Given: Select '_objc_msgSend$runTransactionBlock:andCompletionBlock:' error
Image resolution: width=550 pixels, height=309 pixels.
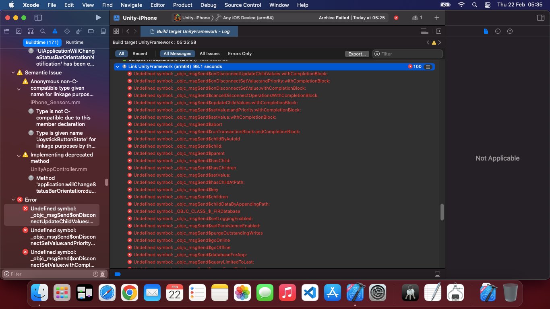Looking at the screenshot, I should pyautogui.click(x=217, y=132).
